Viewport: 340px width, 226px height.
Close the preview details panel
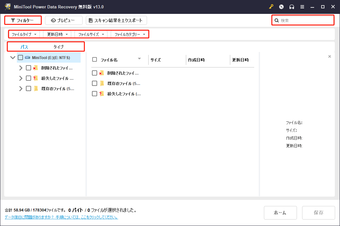click(x=330, y=56)
